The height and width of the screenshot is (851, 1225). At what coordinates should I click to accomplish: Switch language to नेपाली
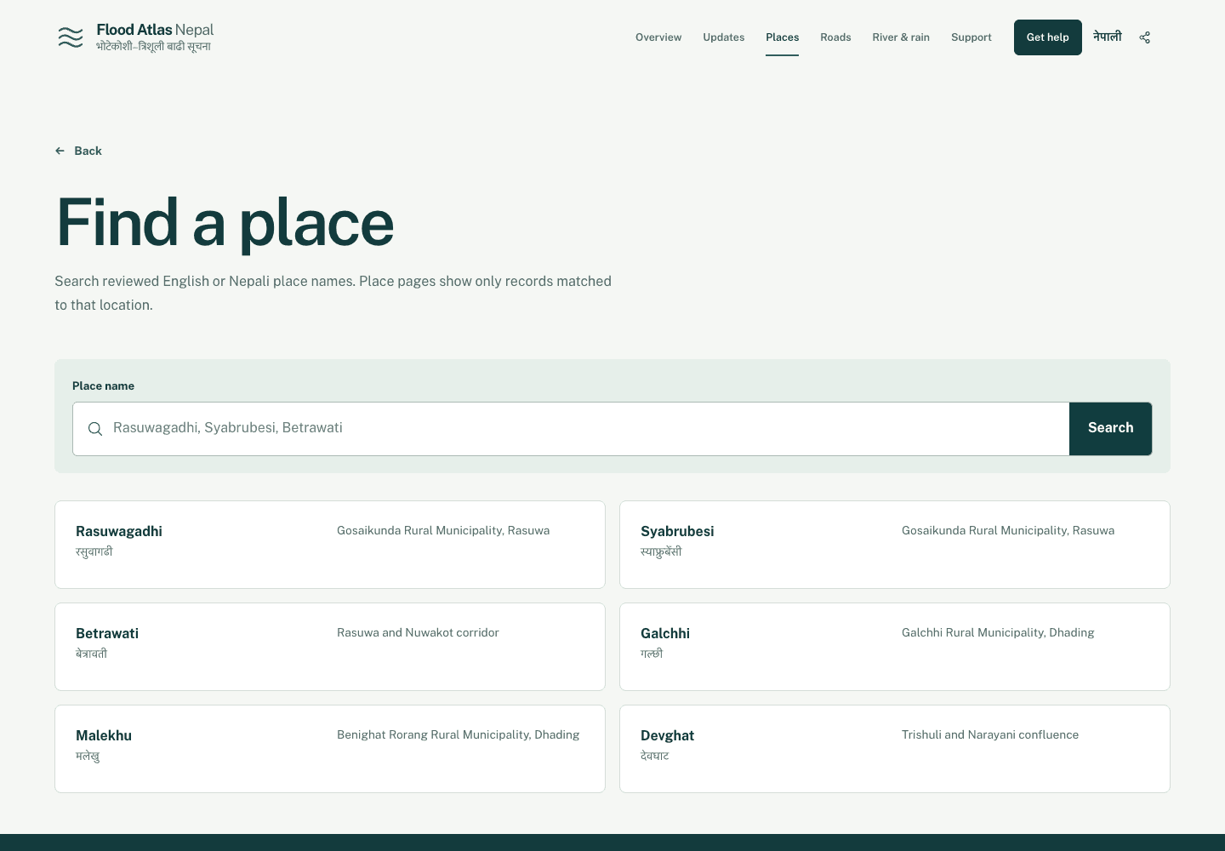tap(1108, 37)
